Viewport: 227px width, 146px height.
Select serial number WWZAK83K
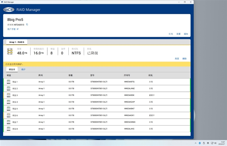pyautogui.click(x=129, y=95)
